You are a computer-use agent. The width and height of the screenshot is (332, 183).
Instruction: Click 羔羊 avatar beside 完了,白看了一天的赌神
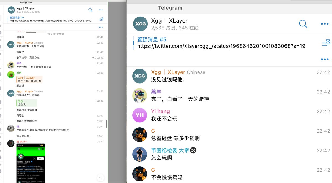pyautogui.click(x=140, y=95)
